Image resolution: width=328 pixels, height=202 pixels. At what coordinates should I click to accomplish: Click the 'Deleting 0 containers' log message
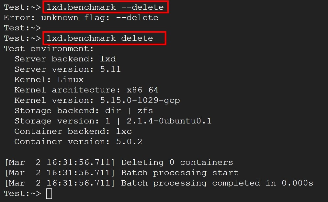(x=177, y=162)
